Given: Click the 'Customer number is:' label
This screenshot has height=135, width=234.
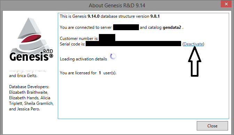Looking at the screenshot, I should tap(79, 39).
